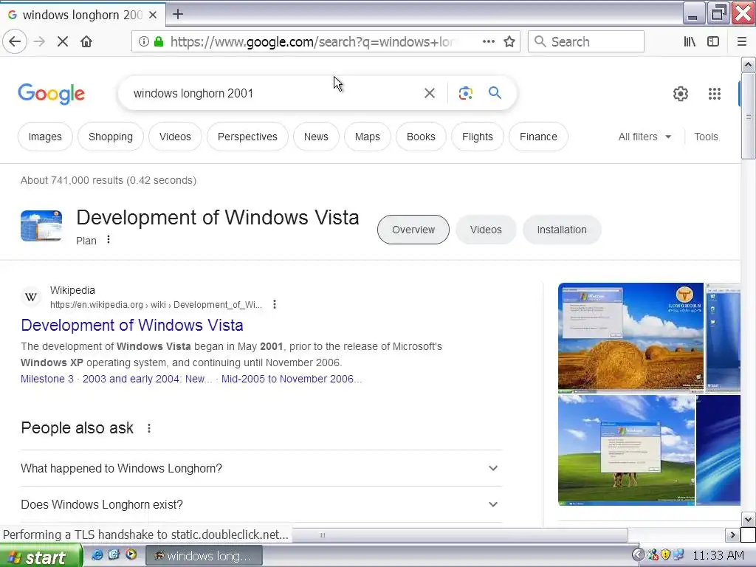Launch Windows Media Player from quick launch
This screenshot has height=567, width=756.
point(131,555)
